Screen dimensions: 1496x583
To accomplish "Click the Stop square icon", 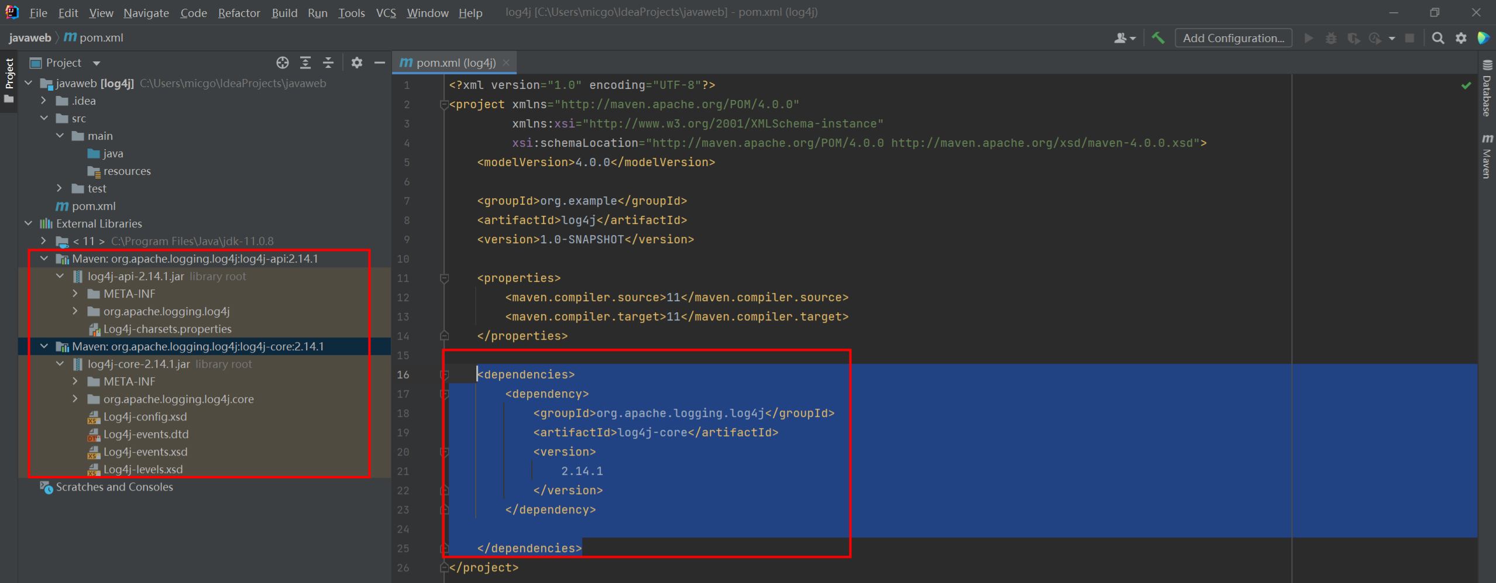I will [1410, 38].
